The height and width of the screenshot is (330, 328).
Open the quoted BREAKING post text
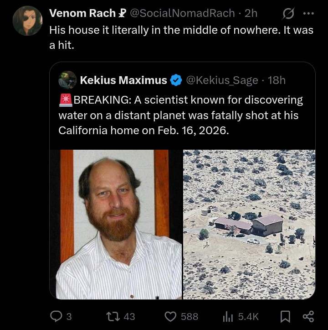(x=181, y=115)
